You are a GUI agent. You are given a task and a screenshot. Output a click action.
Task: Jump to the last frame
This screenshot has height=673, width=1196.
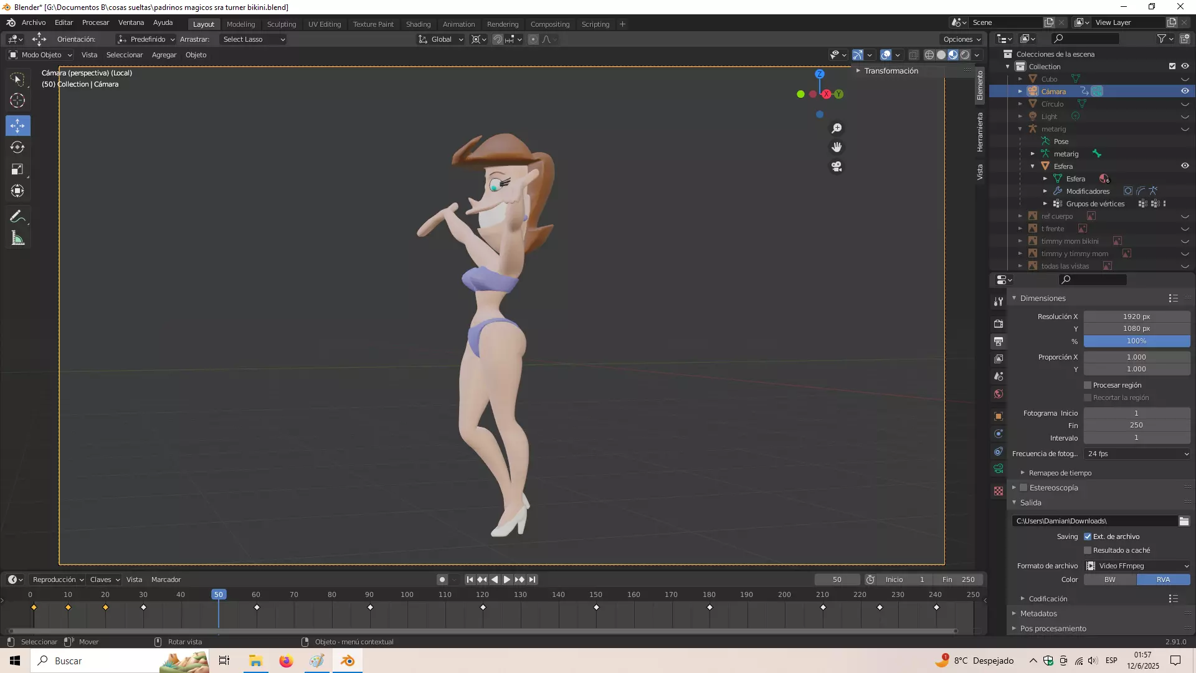pyautogui.click(x=533, y=580)
